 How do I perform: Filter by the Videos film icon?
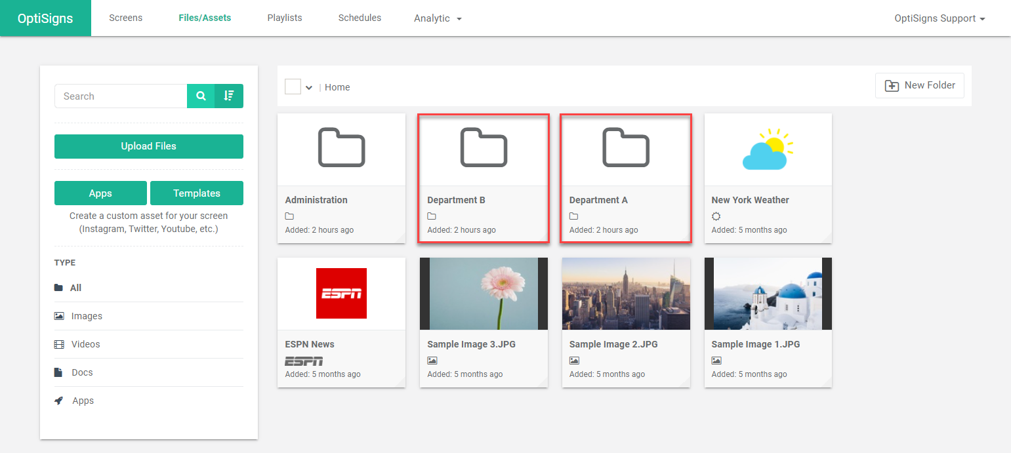(x=59, y=344)
